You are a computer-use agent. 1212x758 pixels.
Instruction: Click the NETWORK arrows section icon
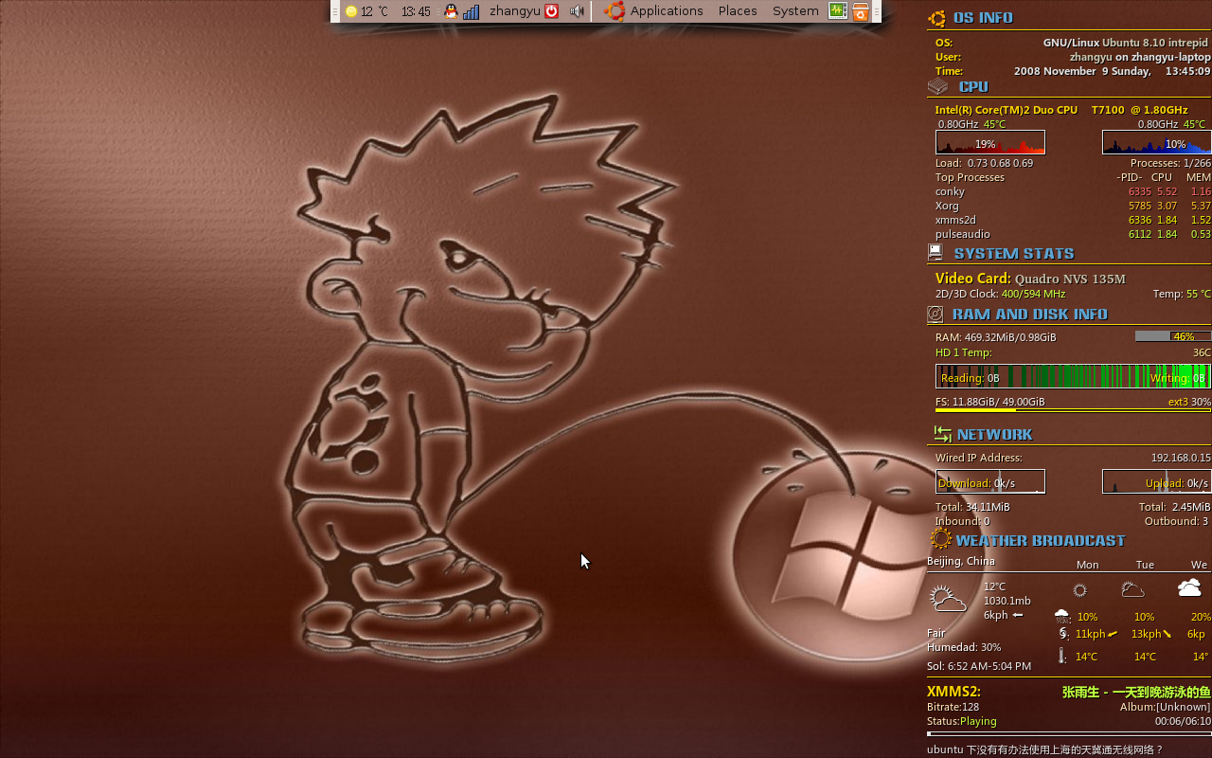pyautogui.click(x=942, y=434)
